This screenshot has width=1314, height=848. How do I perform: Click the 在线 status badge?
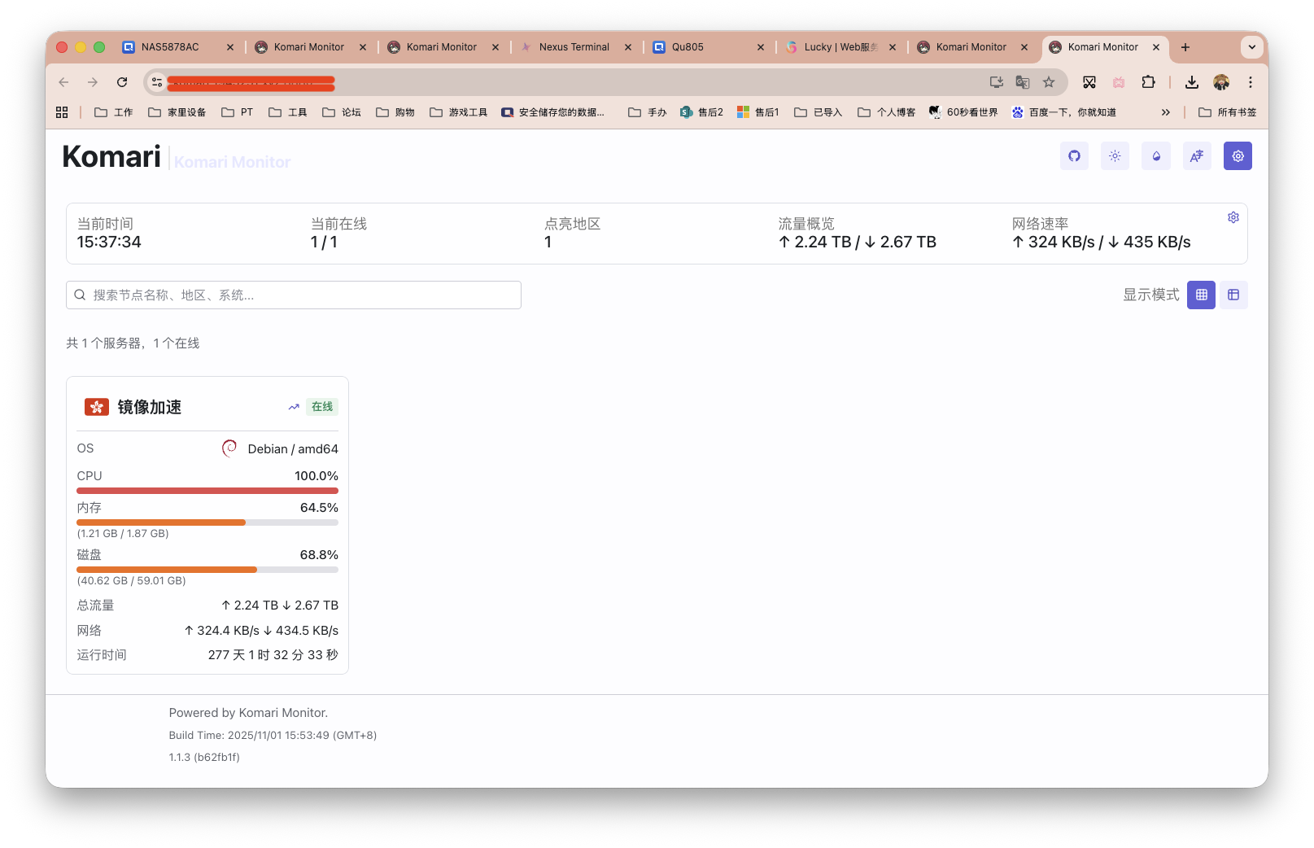tap(321, 406)
